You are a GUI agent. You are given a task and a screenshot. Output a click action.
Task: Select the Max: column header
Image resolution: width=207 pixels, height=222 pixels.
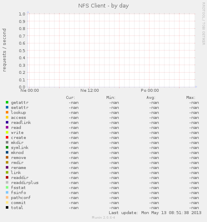pos(191,98)
